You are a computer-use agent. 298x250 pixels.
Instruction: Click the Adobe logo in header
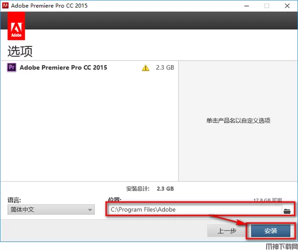click(x=16, y=26)
